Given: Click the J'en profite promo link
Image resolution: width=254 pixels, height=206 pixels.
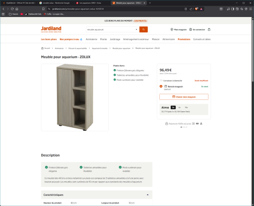Looking at the screenshot, I should click(141, 21).
